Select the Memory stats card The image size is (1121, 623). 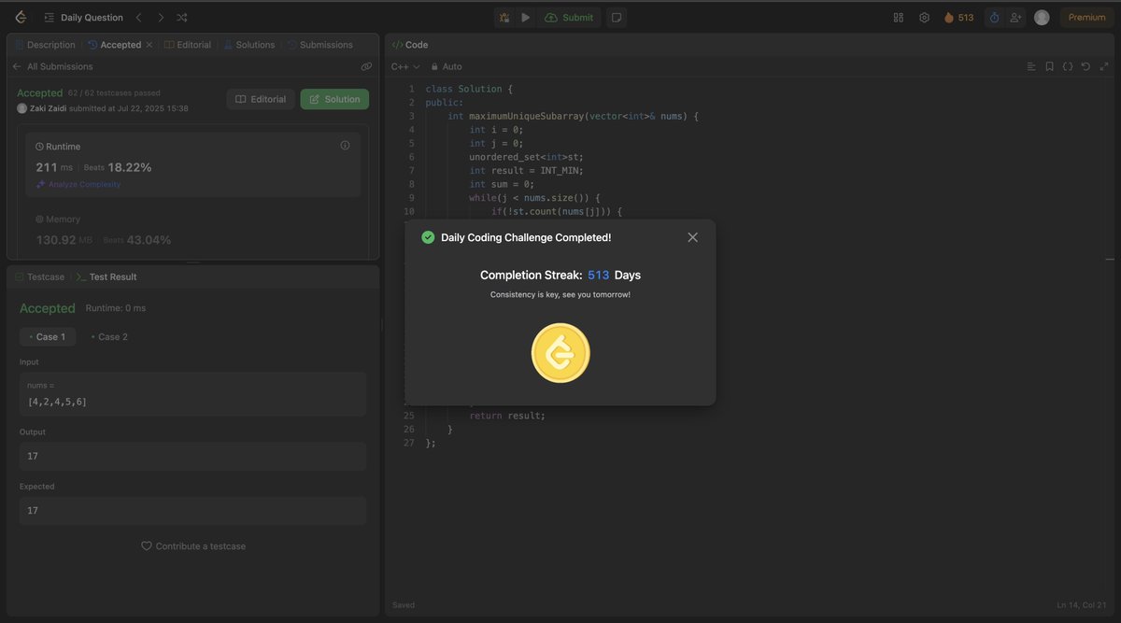(192, 230)
